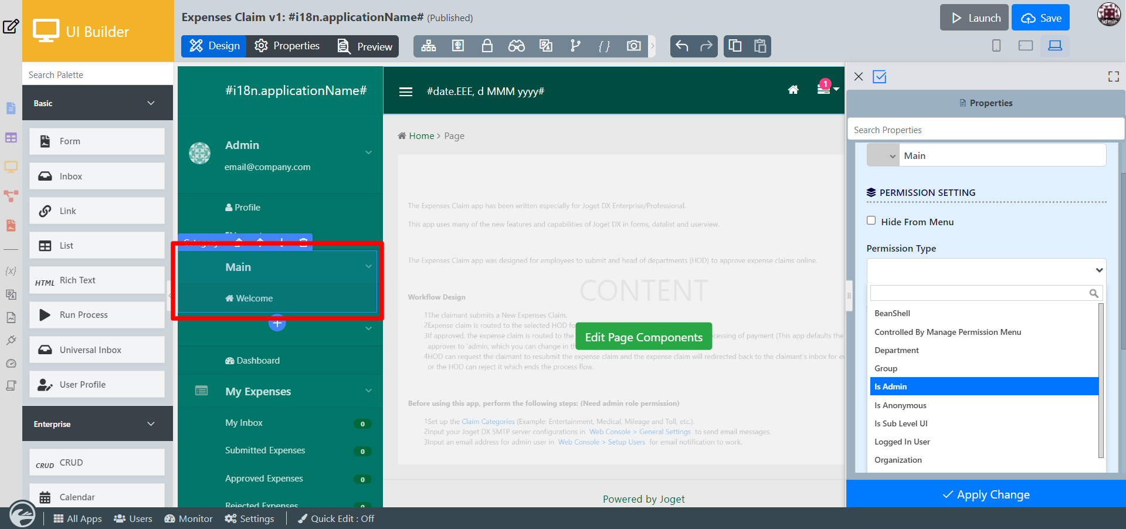Click the variable {x} sidebar icon
The height and width of the screenshot is (529, 1126).
pos(11,271)
